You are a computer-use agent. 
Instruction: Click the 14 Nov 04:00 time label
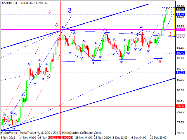[x=28, y=137]
